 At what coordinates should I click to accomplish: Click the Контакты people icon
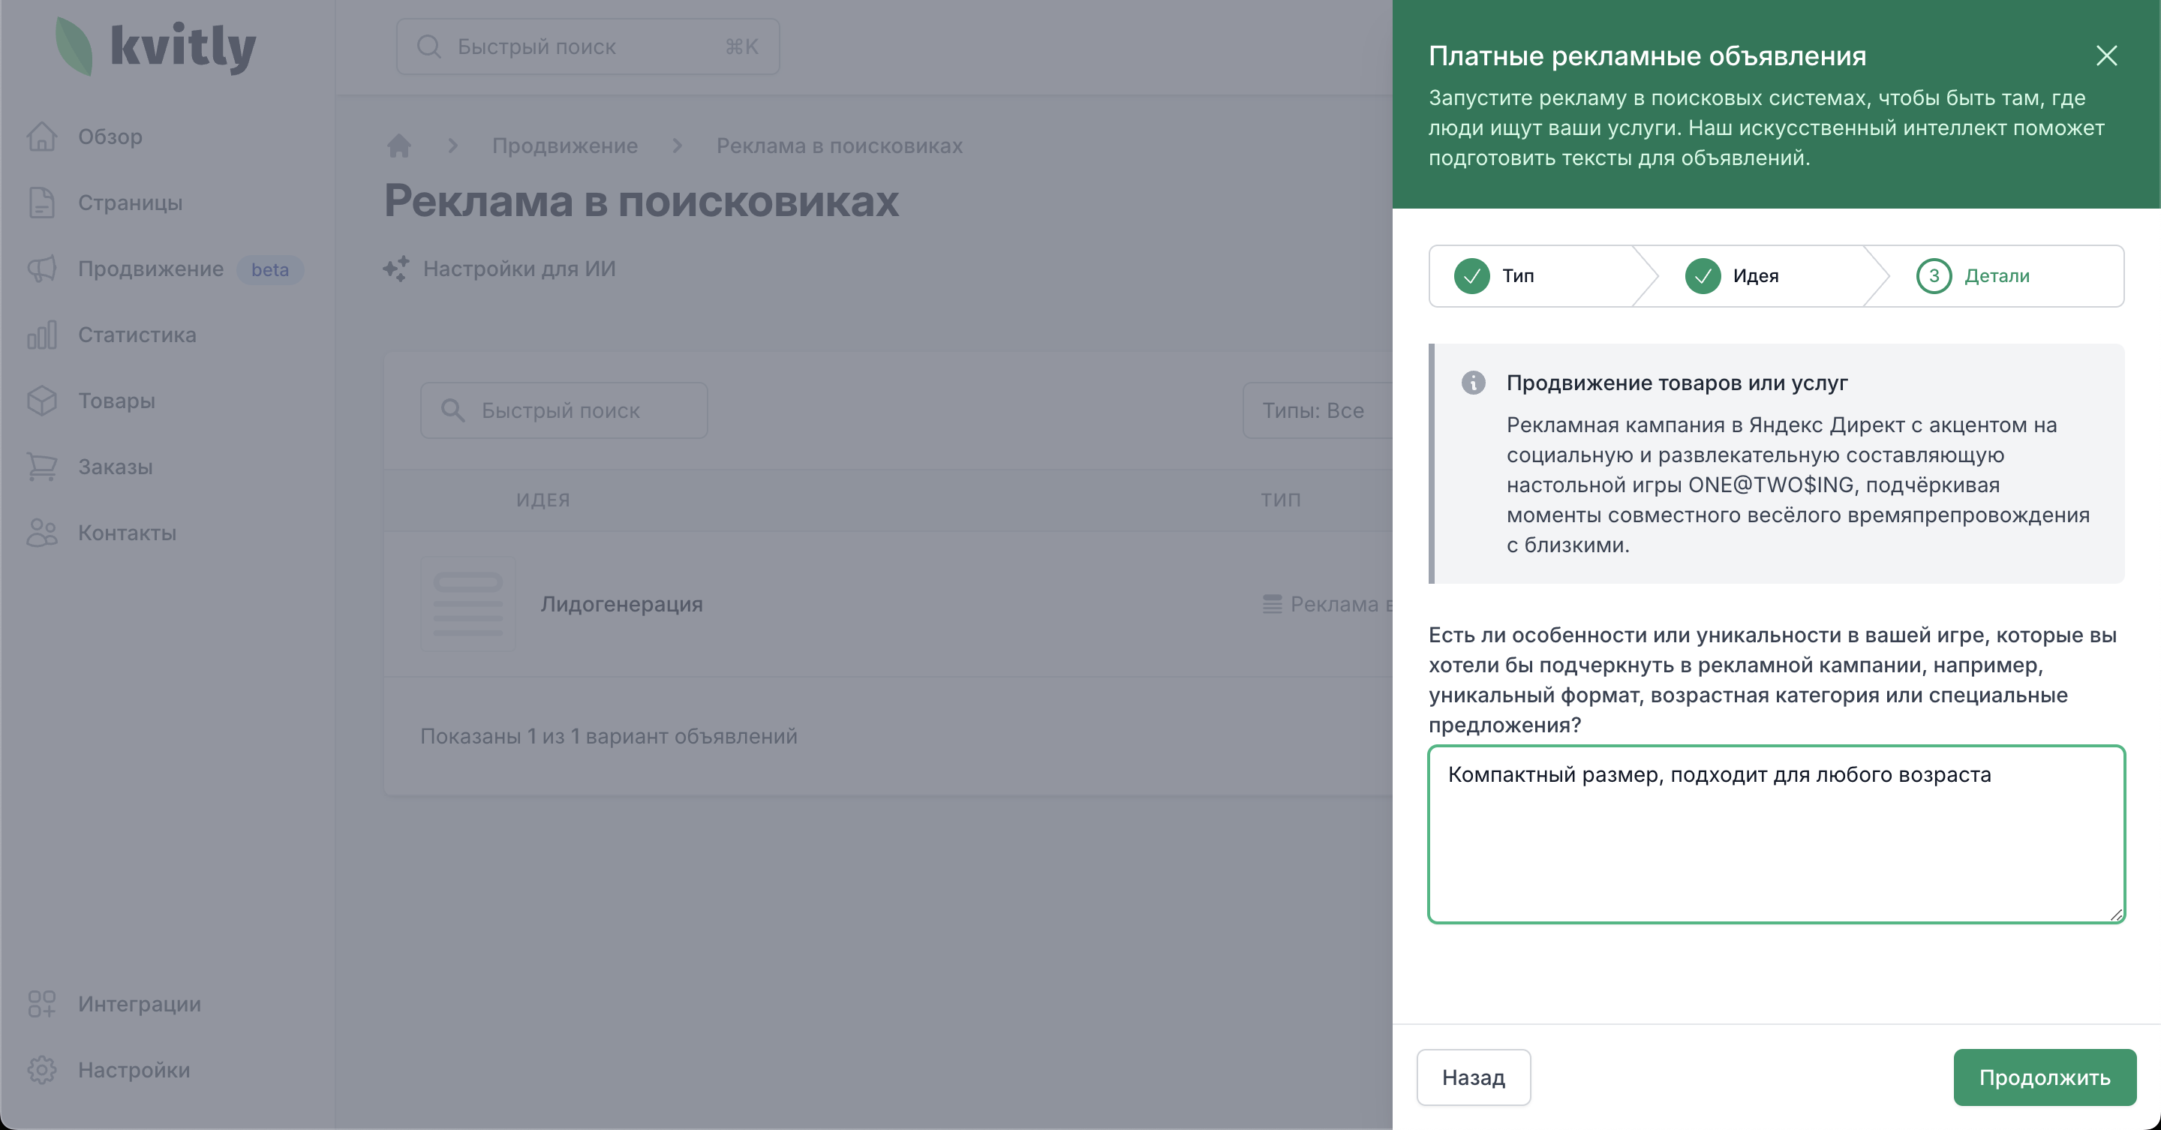[42, 533]
